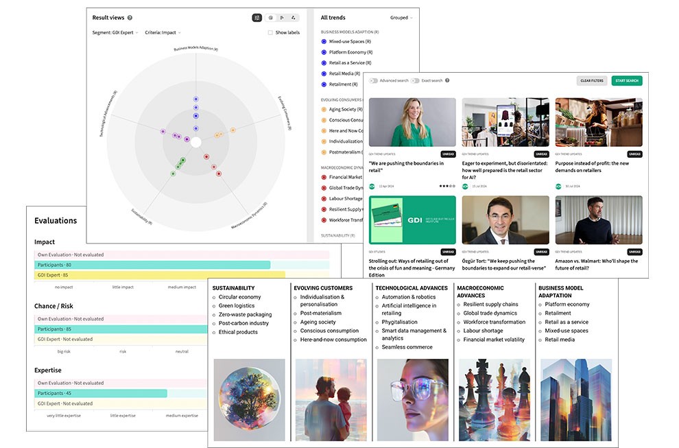679x448 pixels.
Task: Click the help icon next to Exact search
Action: [447, 81]
